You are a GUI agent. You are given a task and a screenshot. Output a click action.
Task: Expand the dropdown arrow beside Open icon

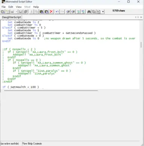(x=16, y=12)
